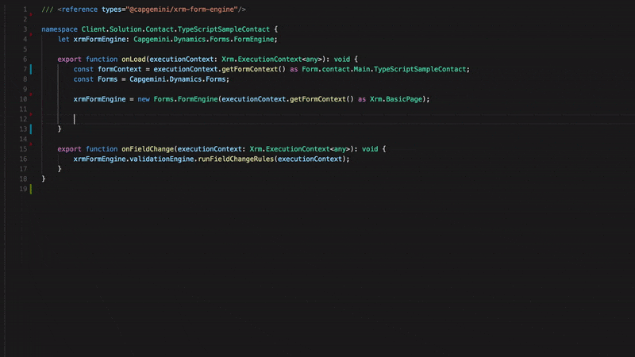Screen dimensions: 635x357
Task: Click 'TypeScriptSampleContact' in the namespace declaration
Action: pyautogui.click(x=224, y=29)
